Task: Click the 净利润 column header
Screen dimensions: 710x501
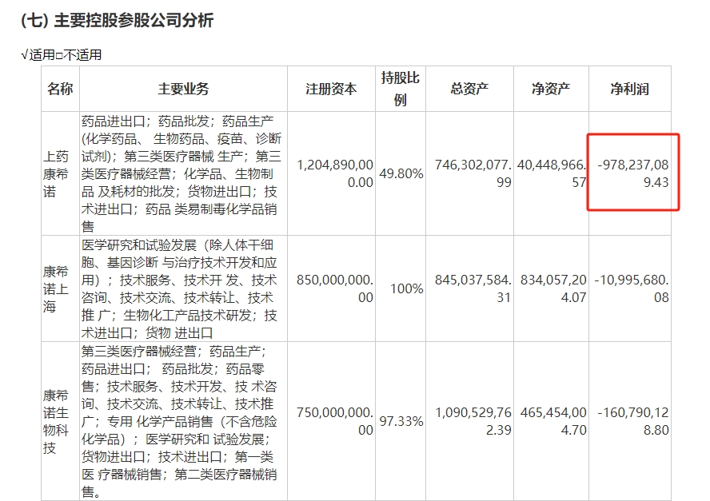Action: pyautogui.click(x=629, y=89)
